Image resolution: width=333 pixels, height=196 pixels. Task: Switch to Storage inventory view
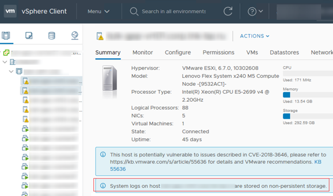click(x=51, y=36)
